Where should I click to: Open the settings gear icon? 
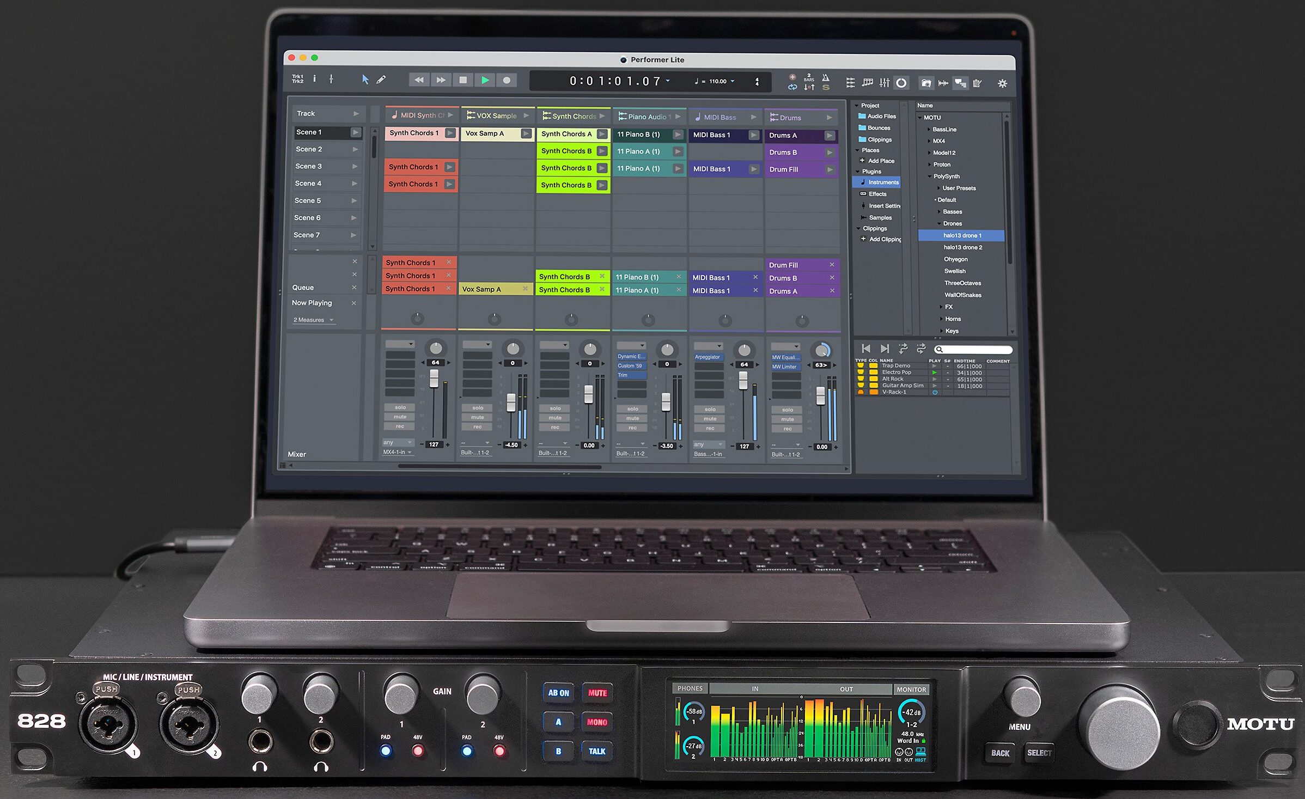tap(1002, 83)
